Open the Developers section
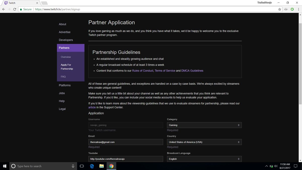Screen dimensions: 302x170 66,40
